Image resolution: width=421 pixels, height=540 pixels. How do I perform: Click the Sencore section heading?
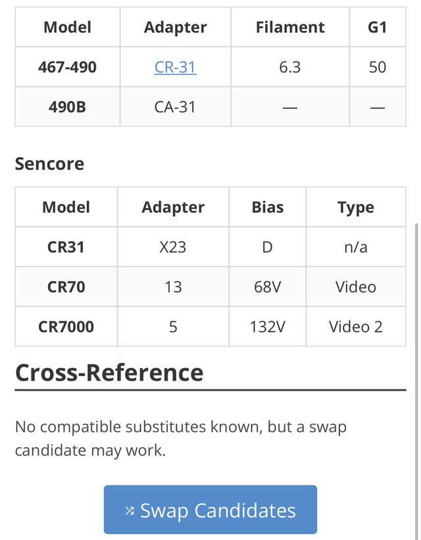pos(49,163)
